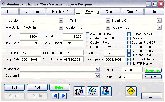Click the App Date field
Viewport: 165px width, 102px height.
pyautogui.click(x=31, y=59)
